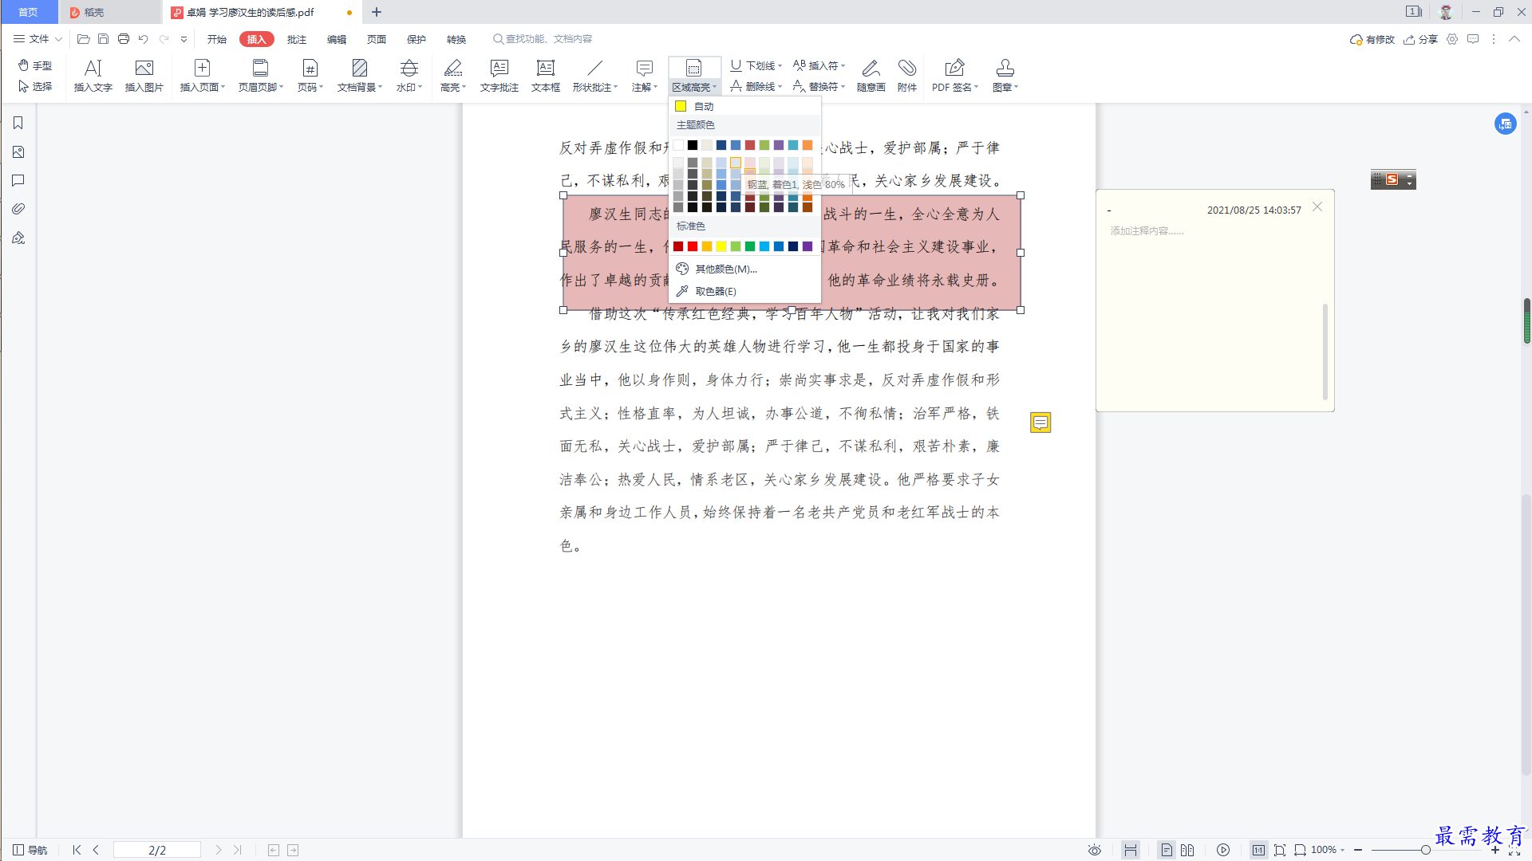Open the thumbnail panel in left sidebar

18,151
